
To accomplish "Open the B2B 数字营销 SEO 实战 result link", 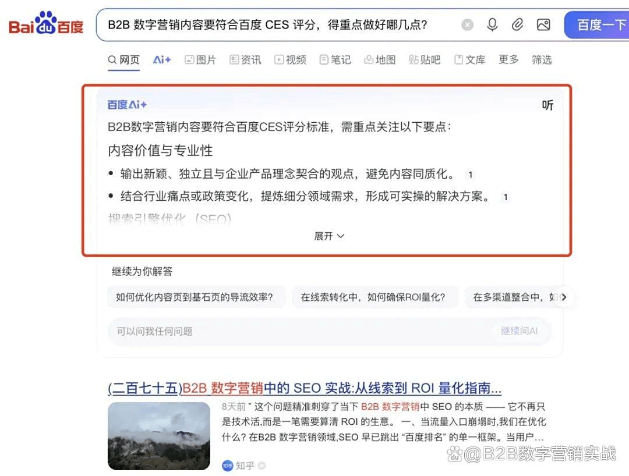I will point(305,388).
